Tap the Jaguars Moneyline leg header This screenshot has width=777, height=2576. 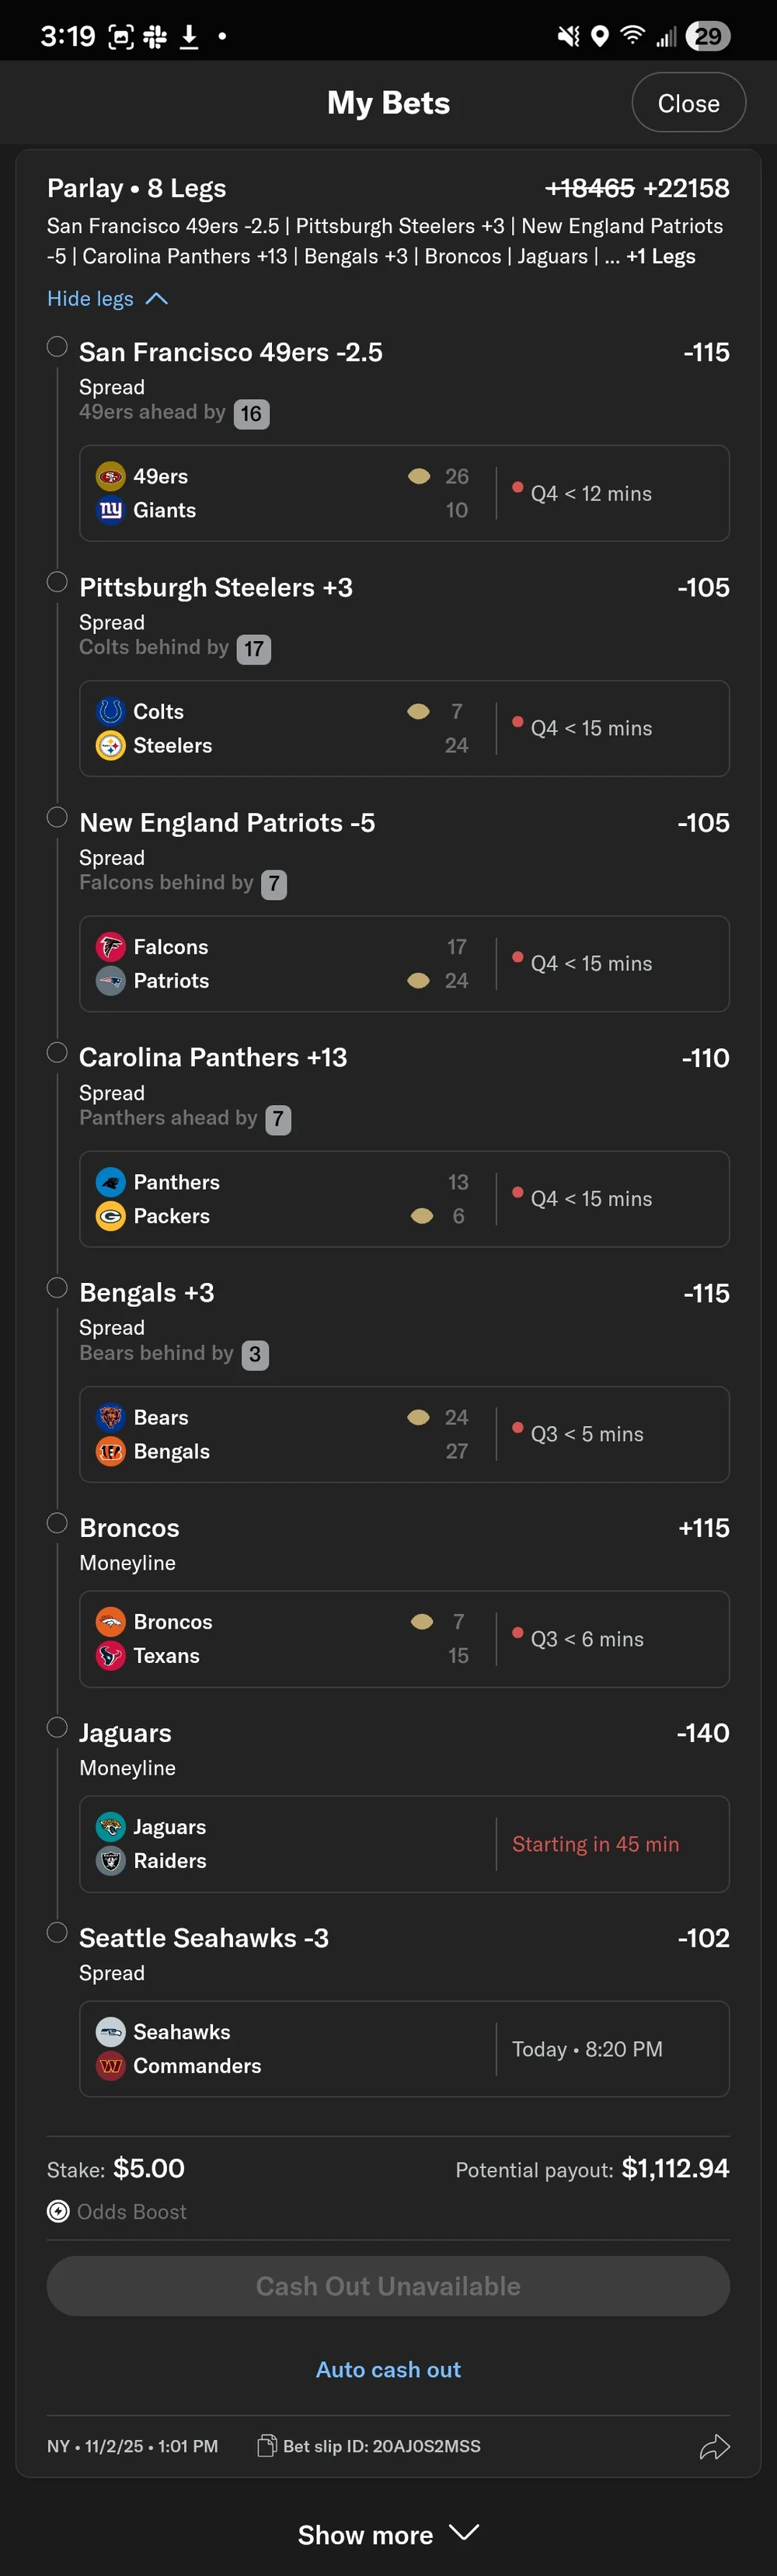click(x=124, y=1733)
